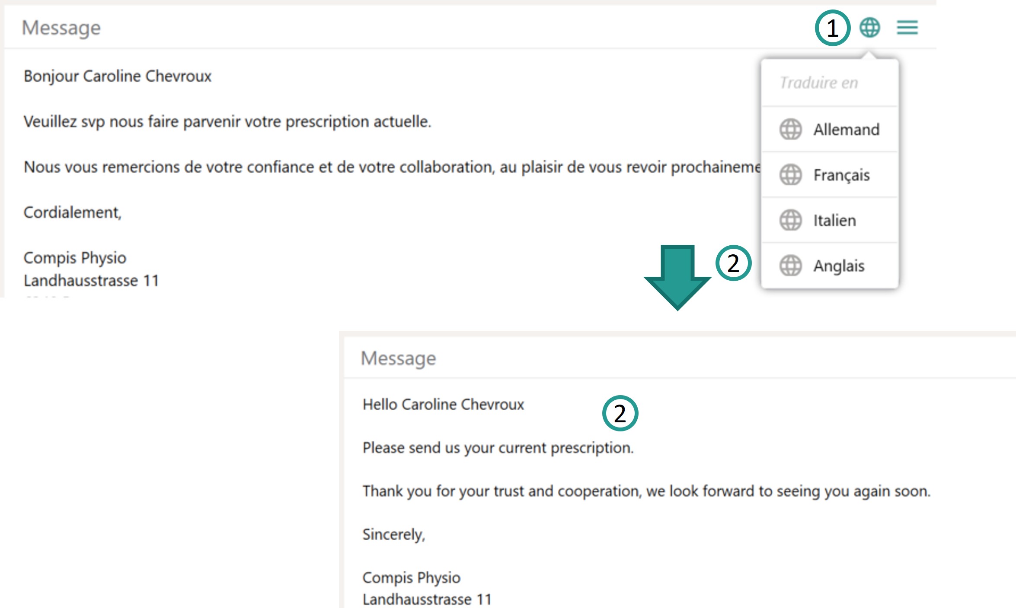Choose Français from the translate menu

point(841,175)
